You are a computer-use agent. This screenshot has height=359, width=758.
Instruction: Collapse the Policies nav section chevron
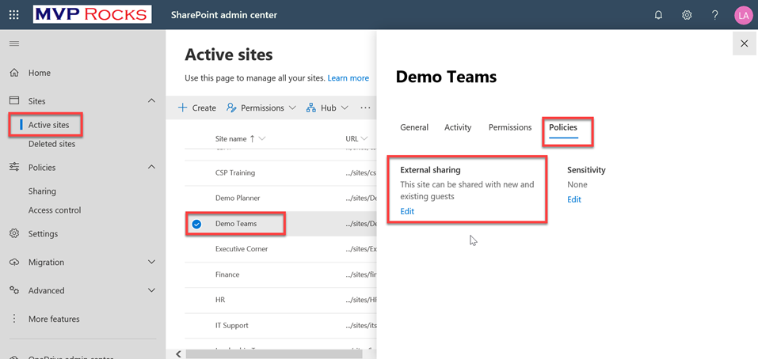point(152,167)
